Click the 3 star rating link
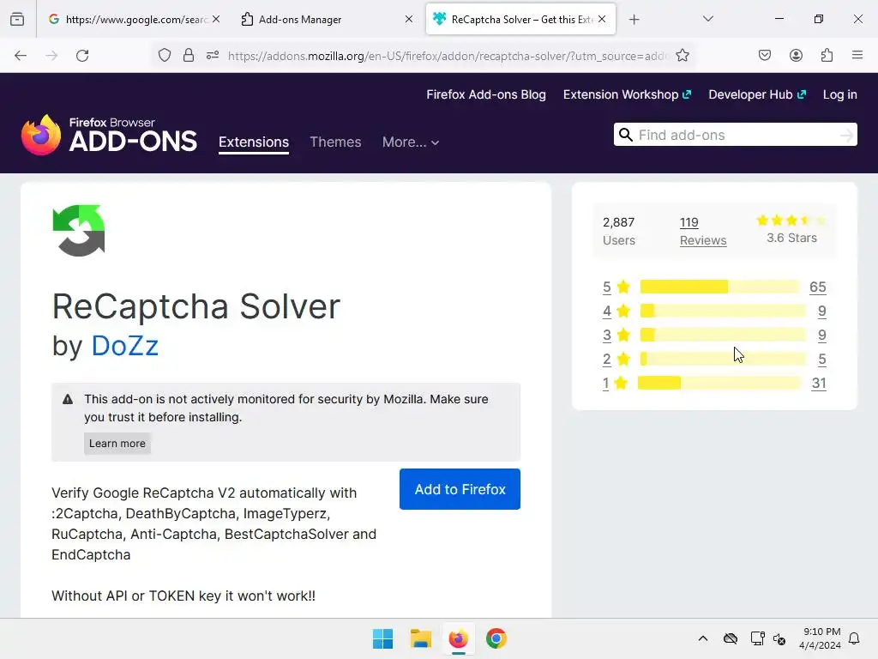 pyautogui.click(x=607, y=336)
